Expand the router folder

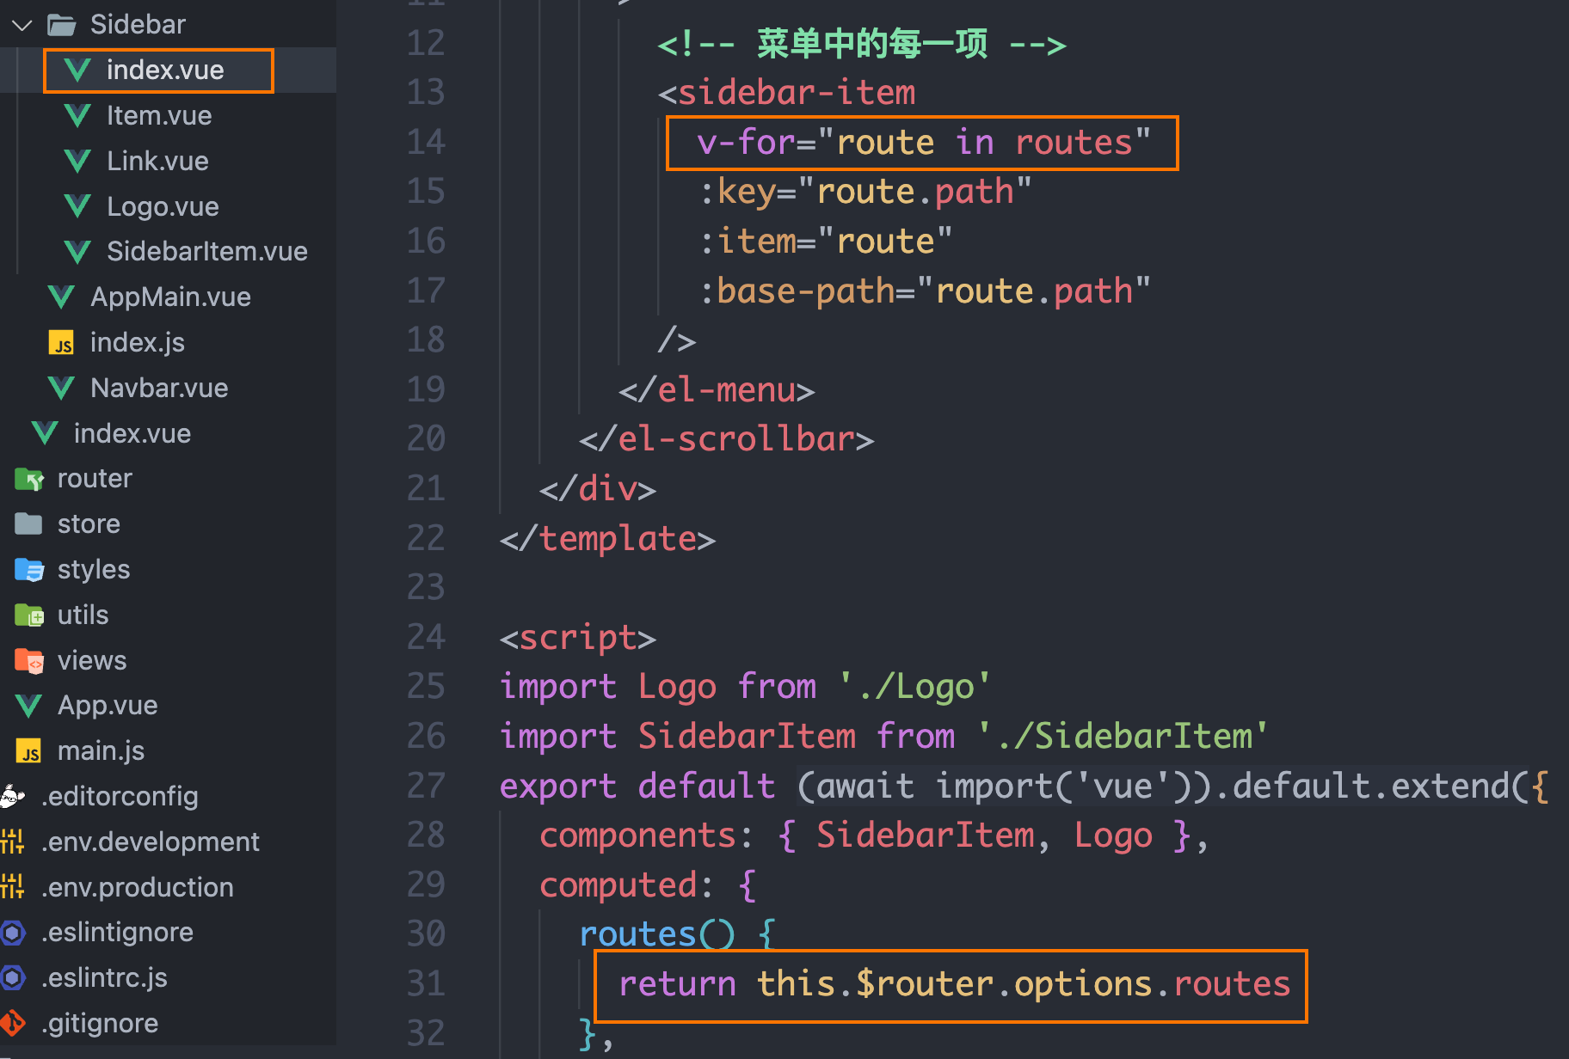[95, 479]
